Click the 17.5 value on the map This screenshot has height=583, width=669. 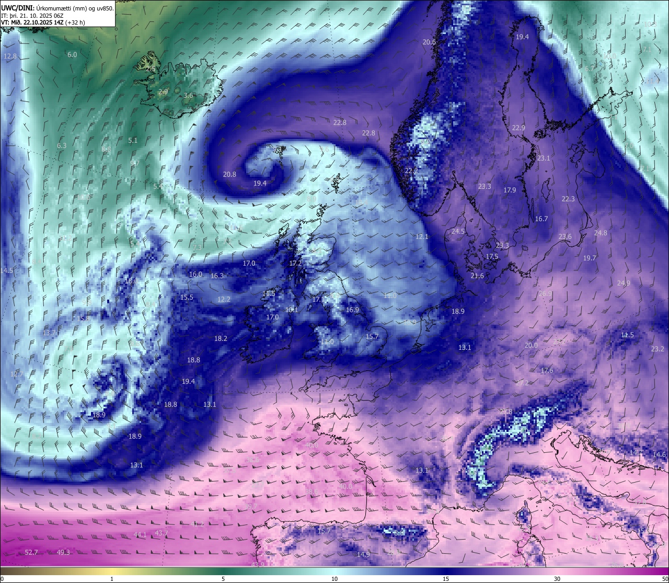[x=492, y=257]
